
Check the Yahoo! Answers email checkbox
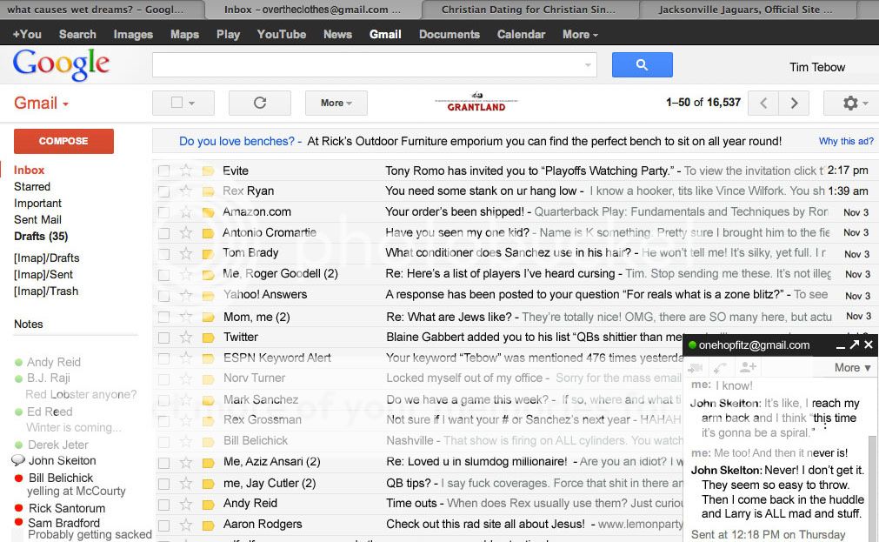coord(163,296)
